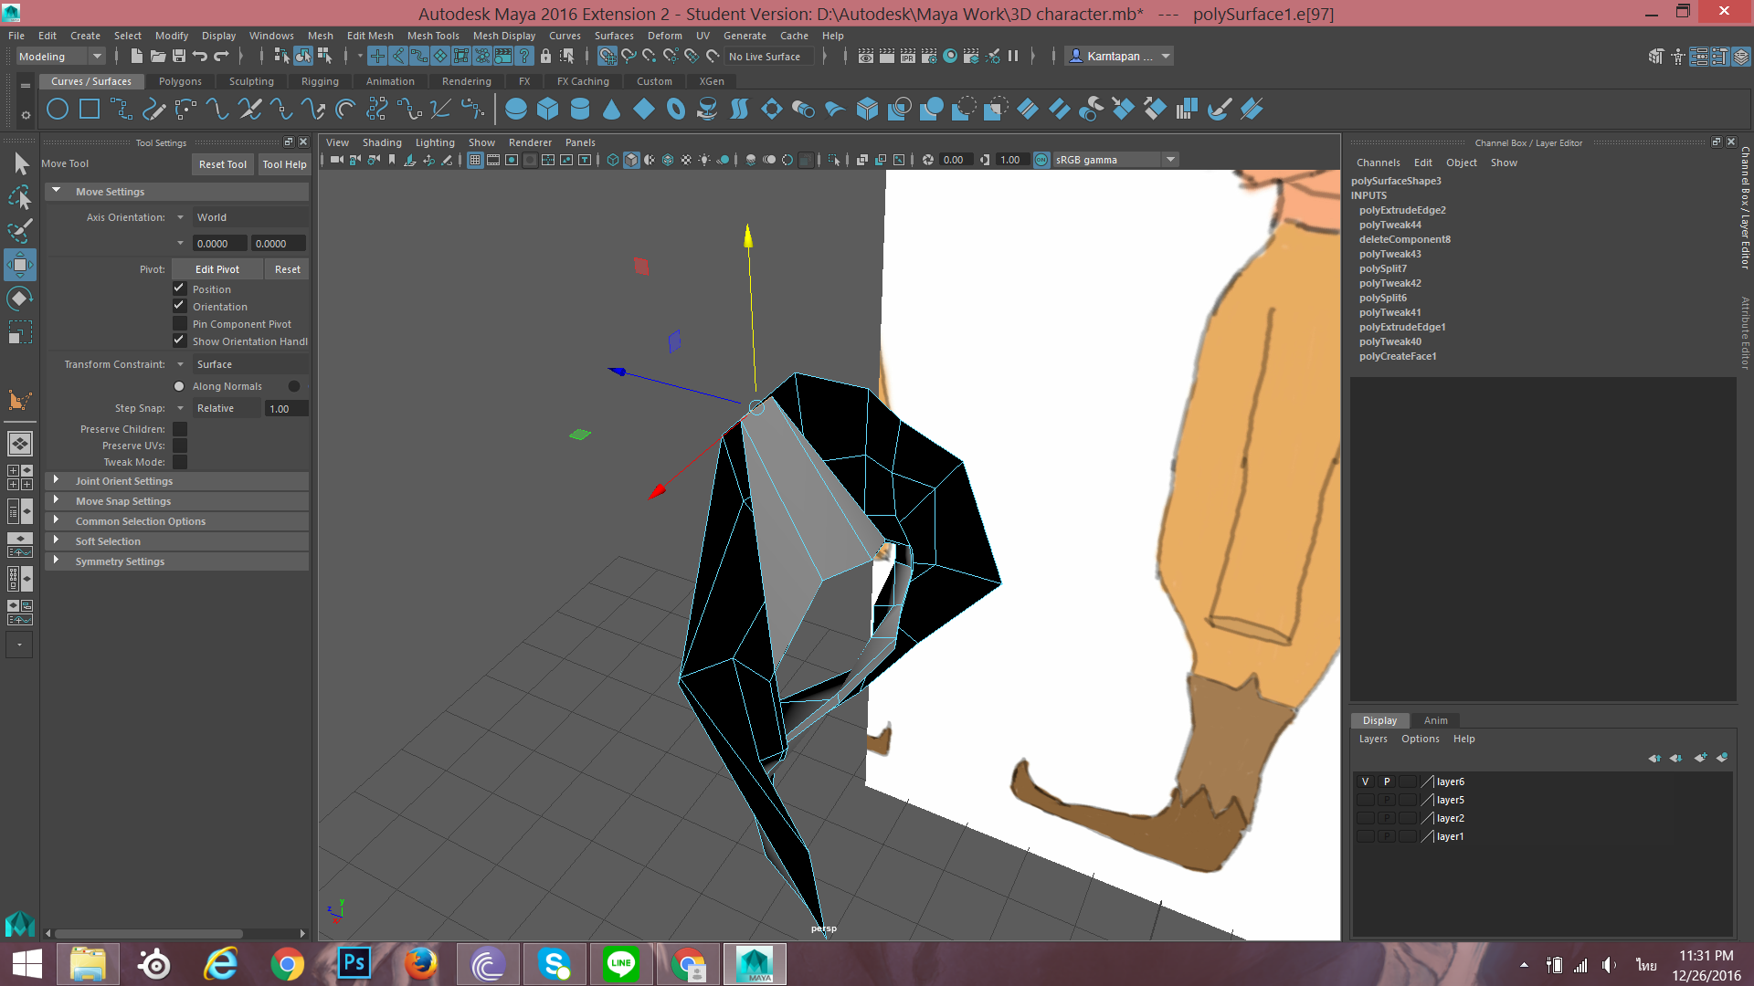
Task: Click the NURBS sphere shelf icon
Action: pyautogui.click(x=516, y=110)
